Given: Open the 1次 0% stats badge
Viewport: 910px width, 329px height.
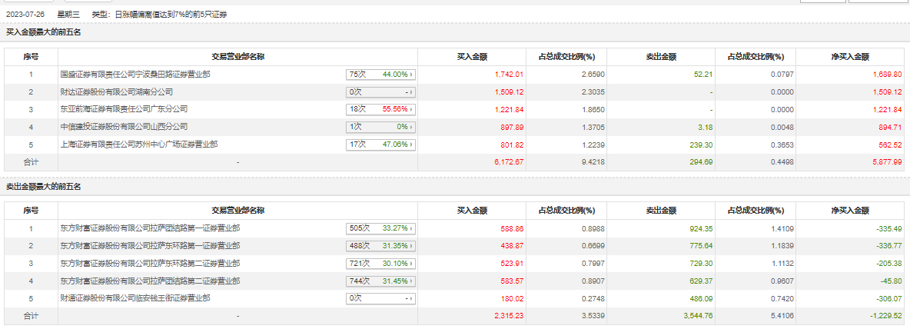Looking at the screenshot, I should [x=380, y=127].
